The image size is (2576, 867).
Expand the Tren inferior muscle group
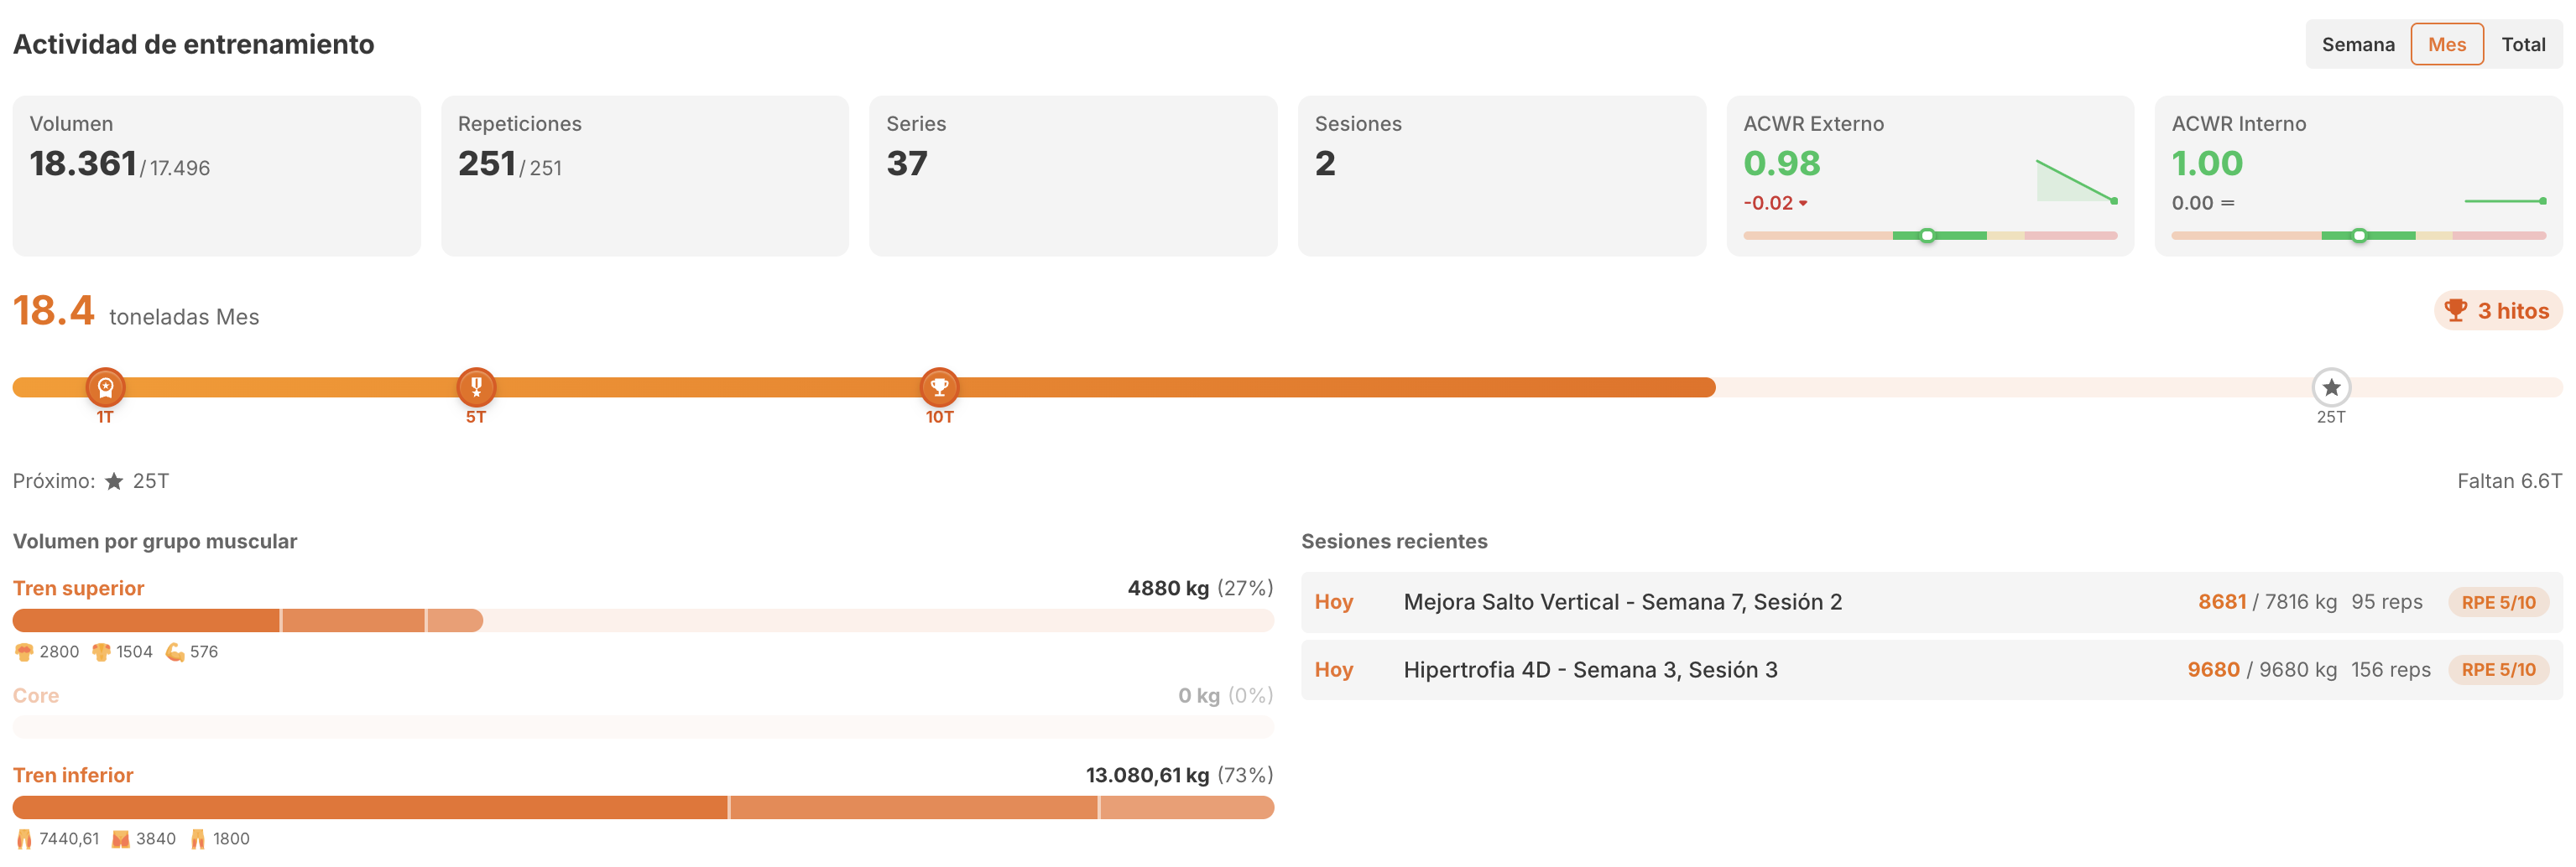[x=73, y=775]
